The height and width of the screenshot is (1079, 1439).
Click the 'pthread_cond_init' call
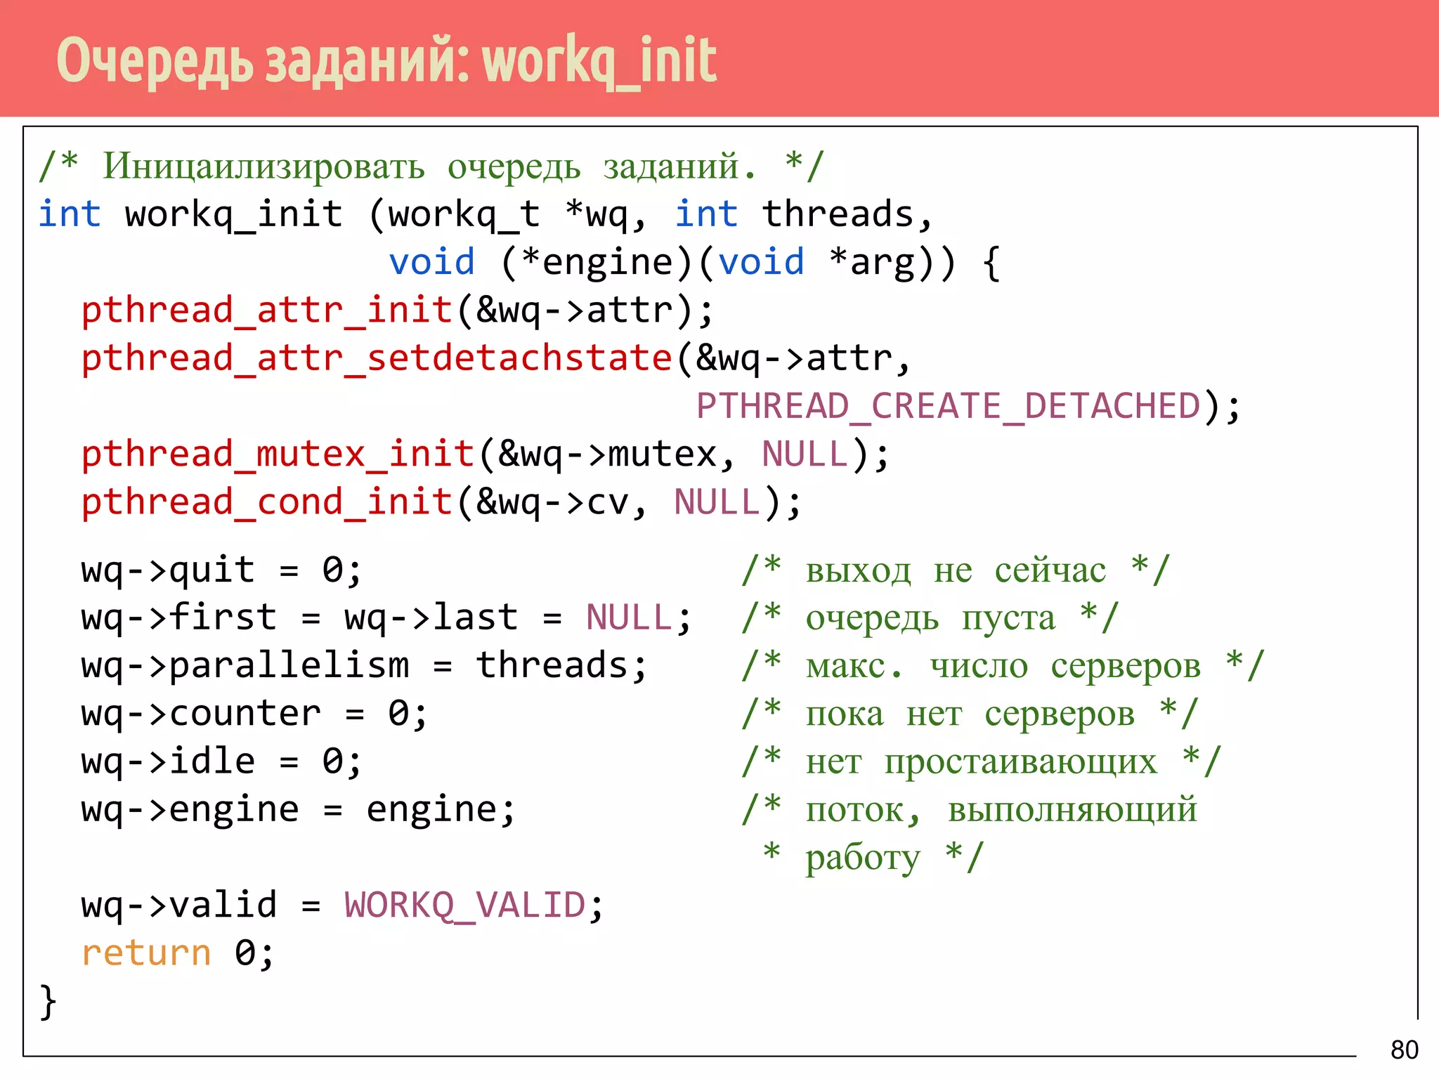point(267,503)
